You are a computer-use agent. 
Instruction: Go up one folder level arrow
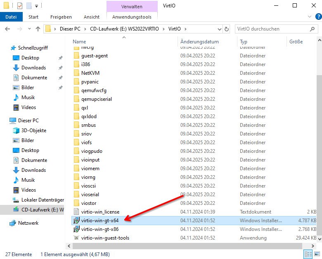[38, 29]
